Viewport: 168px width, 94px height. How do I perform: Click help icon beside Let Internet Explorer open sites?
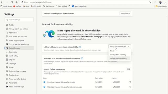80,47
